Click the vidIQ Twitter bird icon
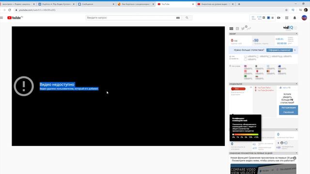This screenshot has width=310, height=174. 243,29
